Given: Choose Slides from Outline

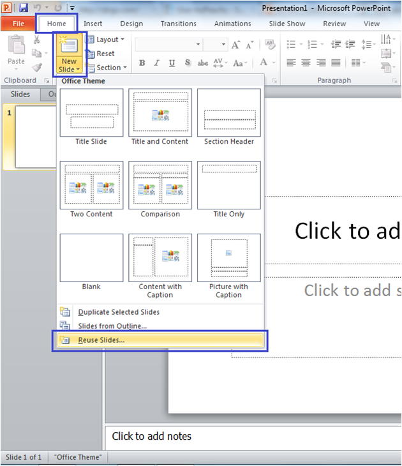Looking at the screenshot, I should pos(112,326).
